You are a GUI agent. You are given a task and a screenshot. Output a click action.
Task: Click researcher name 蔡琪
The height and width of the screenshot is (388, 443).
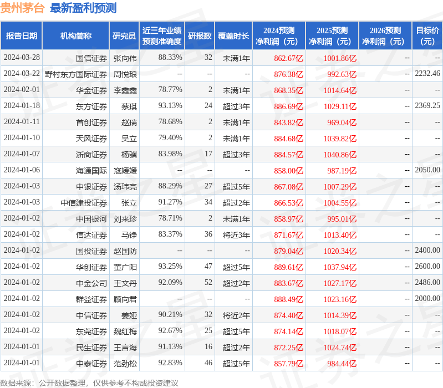coord(129,106)
